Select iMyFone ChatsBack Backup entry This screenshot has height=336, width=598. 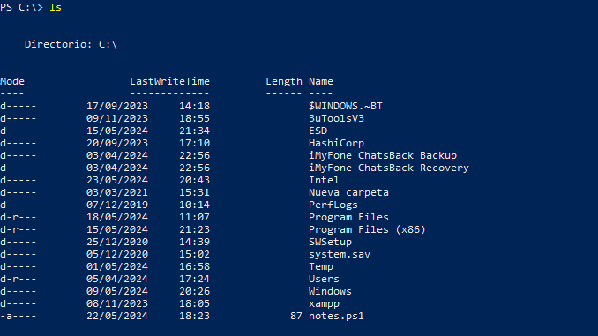click(x=383, y=155)
